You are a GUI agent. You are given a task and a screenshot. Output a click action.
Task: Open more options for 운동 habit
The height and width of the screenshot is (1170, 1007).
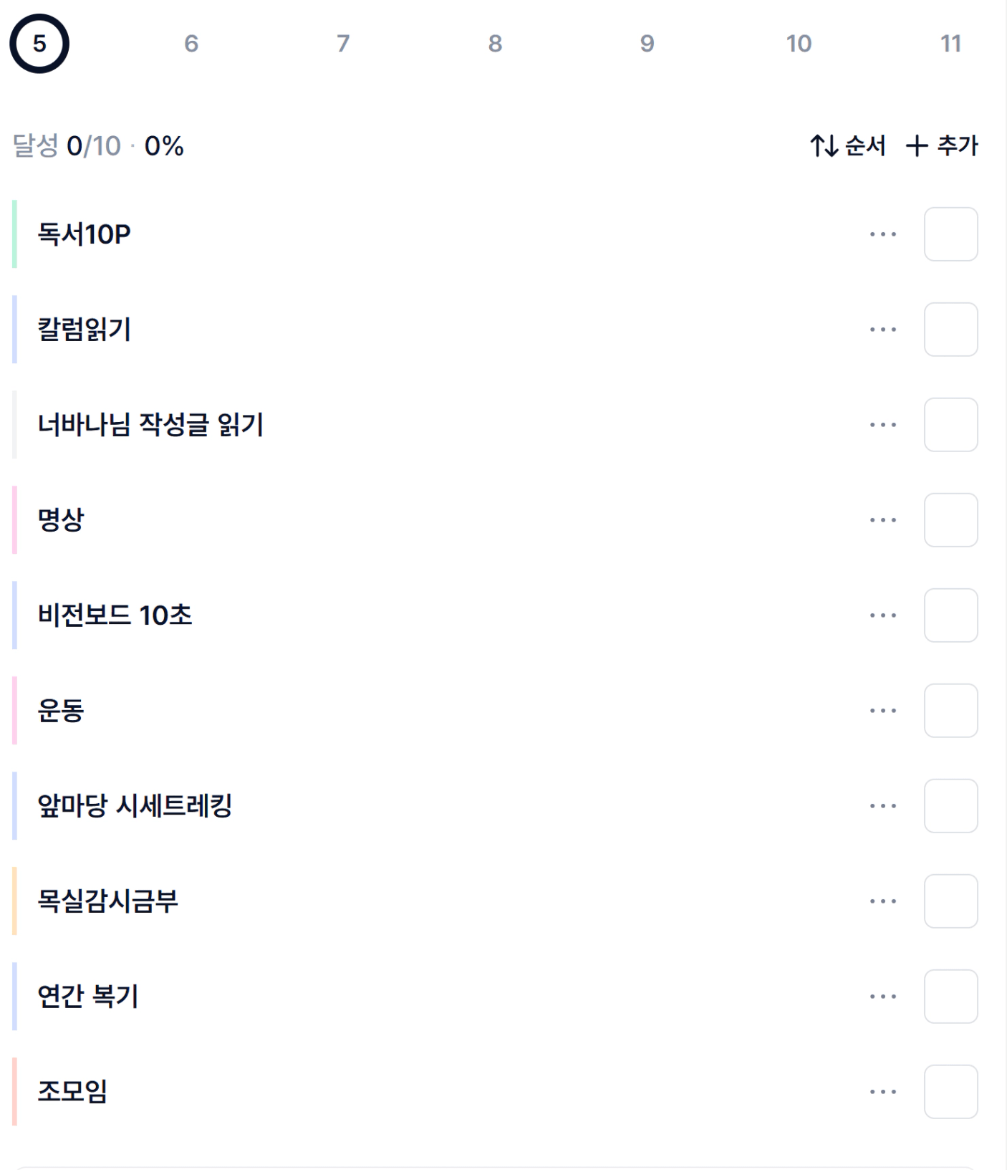pos(882,711)
